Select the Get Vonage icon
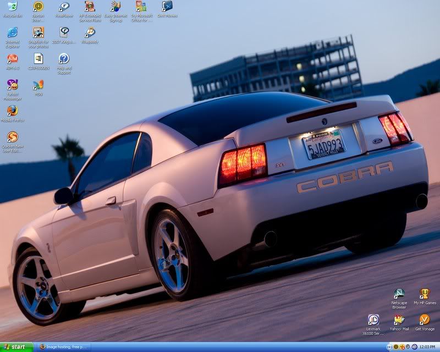The image size is (440, 352). tap(425, 320)
